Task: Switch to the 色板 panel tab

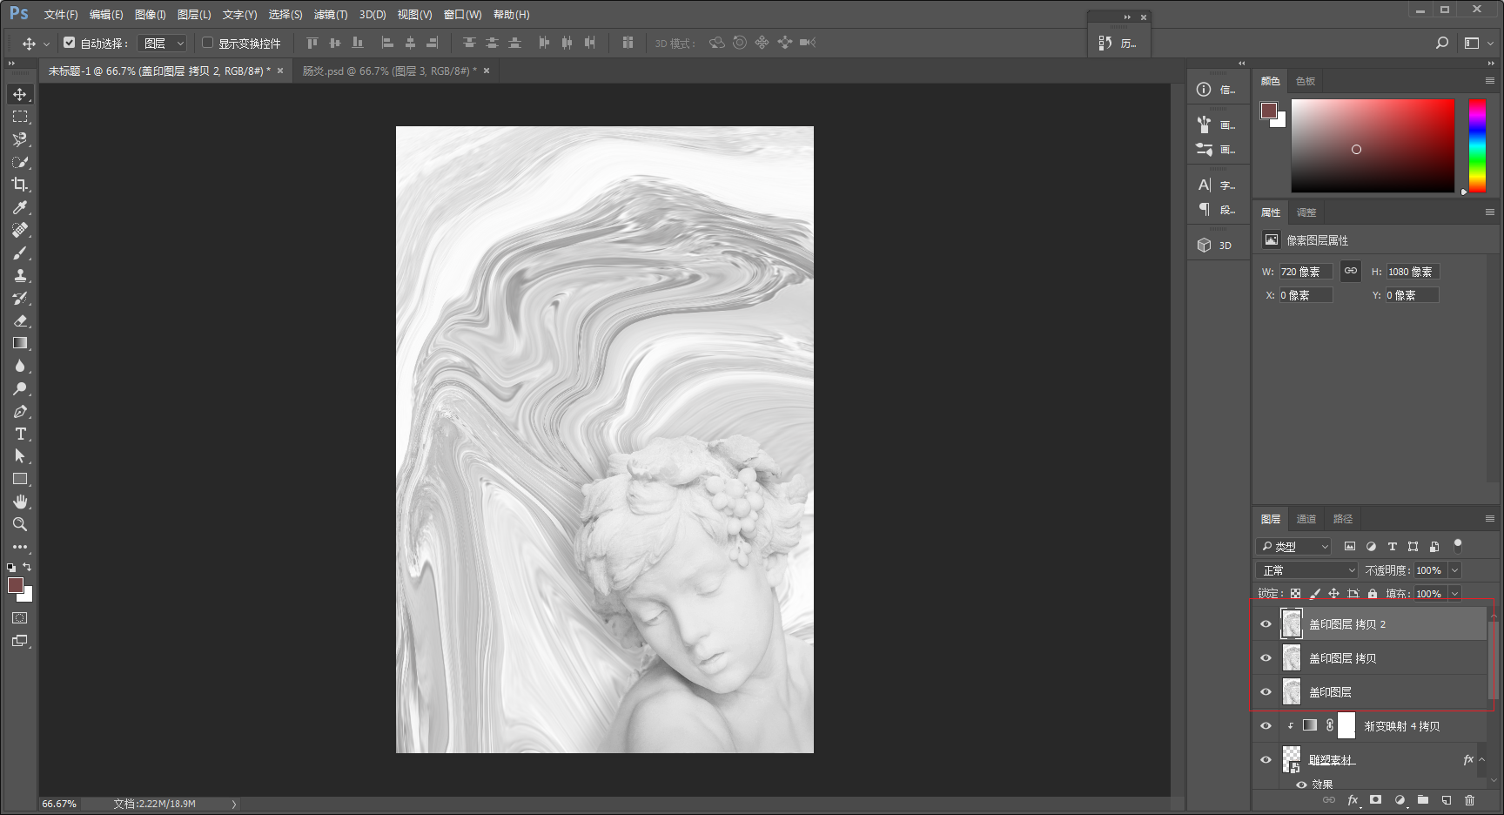Action: [1306, 81]
